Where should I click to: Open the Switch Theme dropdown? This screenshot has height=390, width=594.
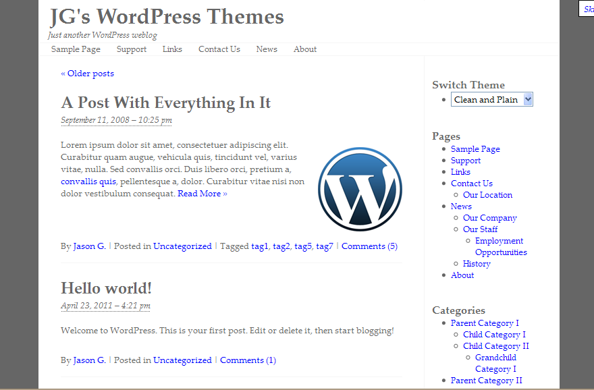pos(491,100)
